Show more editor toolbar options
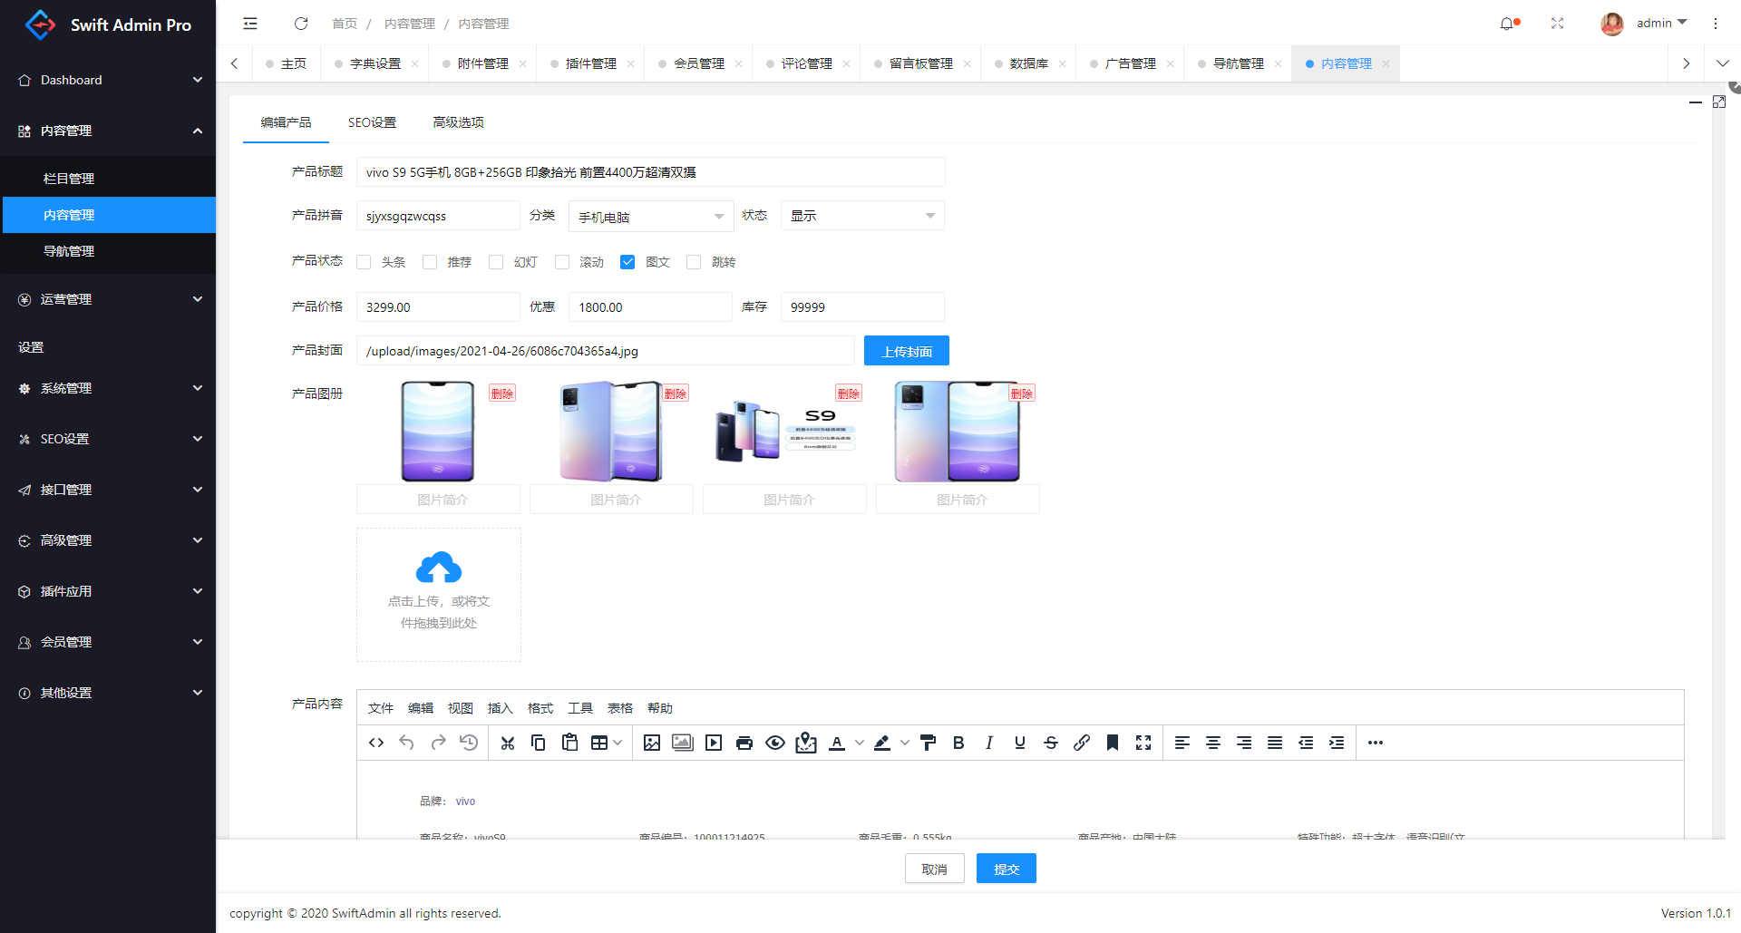The height and width of the screenshot is (933, 1741). (1376, 743)
